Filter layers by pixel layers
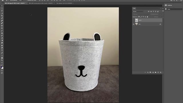183x103 pixels. [149, 11]
